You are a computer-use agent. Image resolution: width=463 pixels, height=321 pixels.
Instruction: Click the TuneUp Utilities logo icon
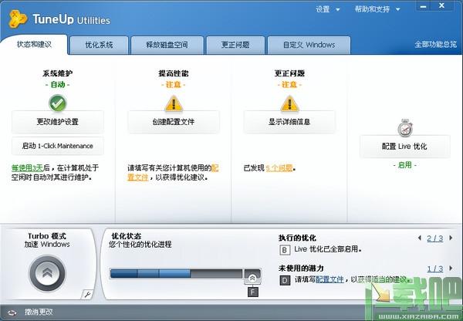coord(18,19)
